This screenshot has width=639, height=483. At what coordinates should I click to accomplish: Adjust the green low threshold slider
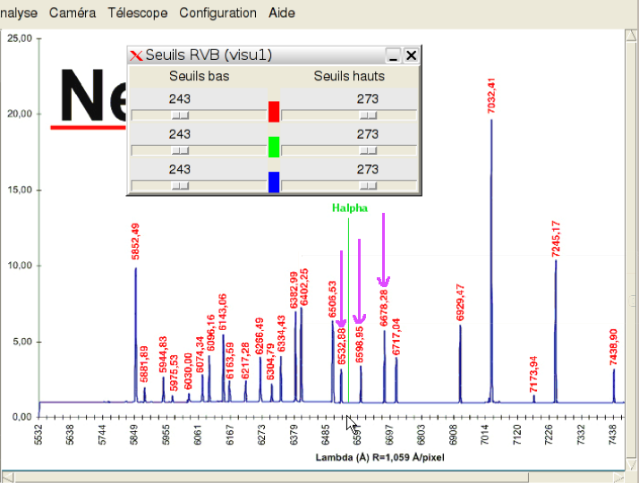tap(180, 150)
